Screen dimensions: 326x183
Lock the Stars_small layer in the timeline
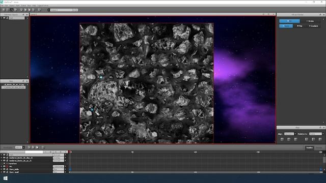point(7,172)
